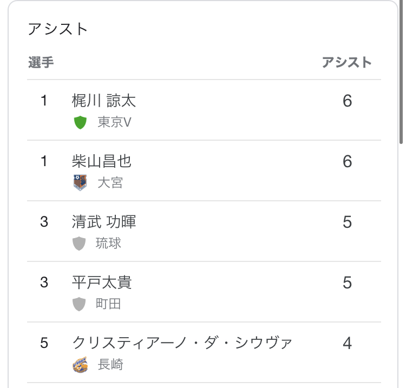The width and height of the screenshot is (406, 388).
Task: Click the 琉球 team name
Action: tap(108, 244)
